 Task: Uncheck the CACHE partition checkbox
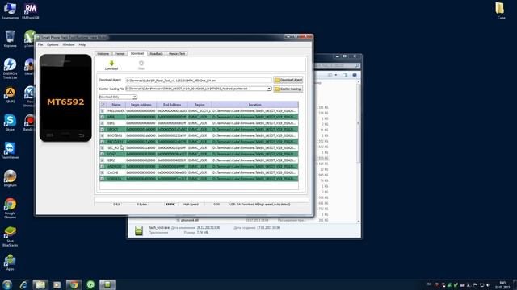click(103, 172)
